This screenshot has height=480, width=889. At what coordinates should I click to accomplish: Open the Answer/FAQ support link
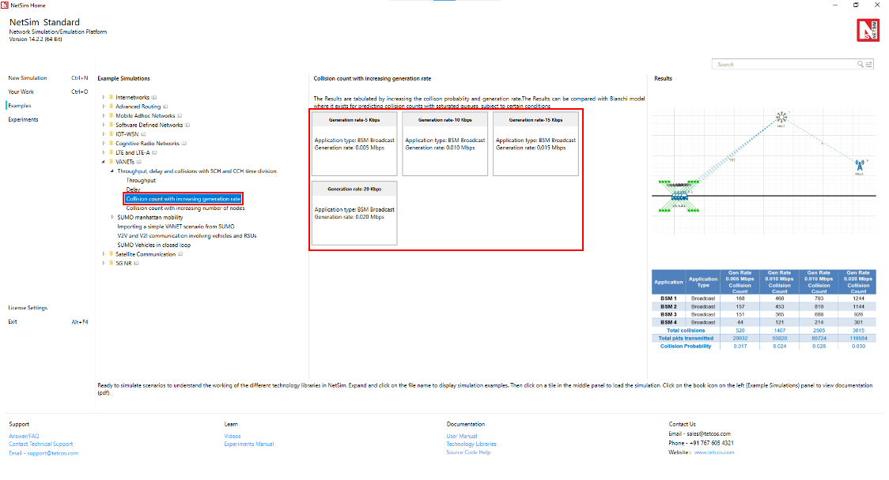coord(24,436)
